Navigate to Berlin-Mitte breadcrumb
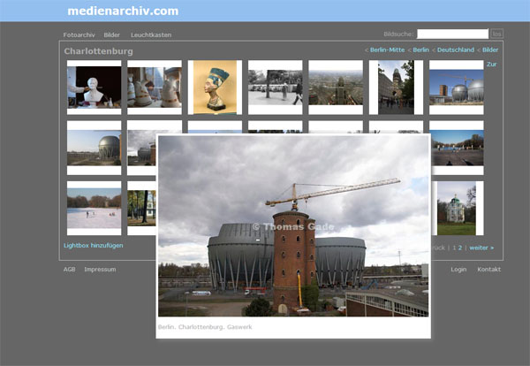 tap(386, 50)
